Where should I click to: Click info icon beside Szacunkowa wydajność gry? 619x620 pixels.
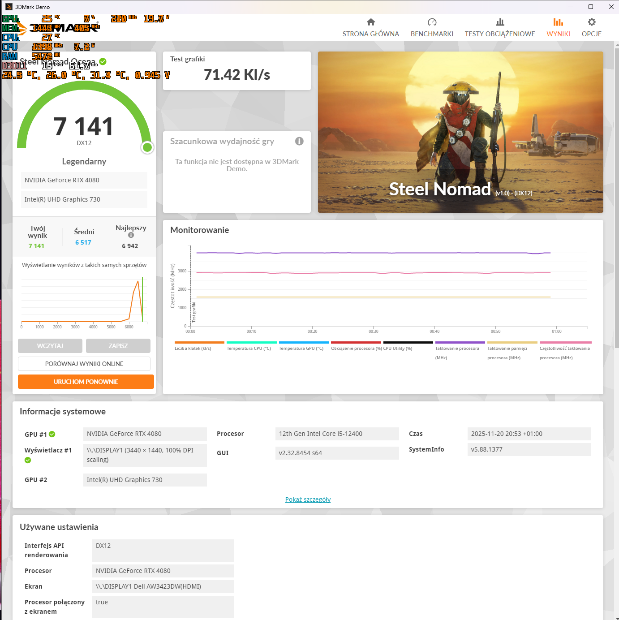[299, 141]
